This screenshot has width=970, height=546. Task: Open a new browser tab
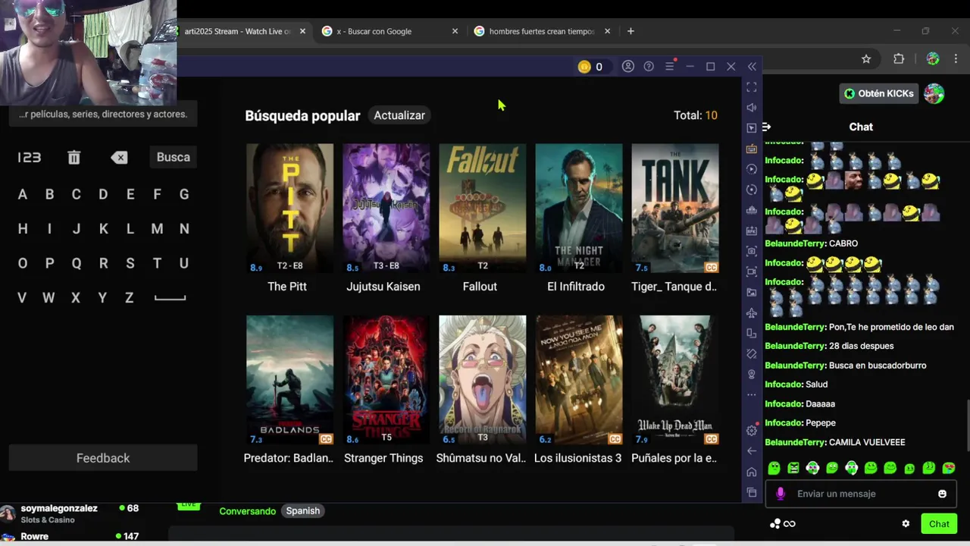coord(630,31)
